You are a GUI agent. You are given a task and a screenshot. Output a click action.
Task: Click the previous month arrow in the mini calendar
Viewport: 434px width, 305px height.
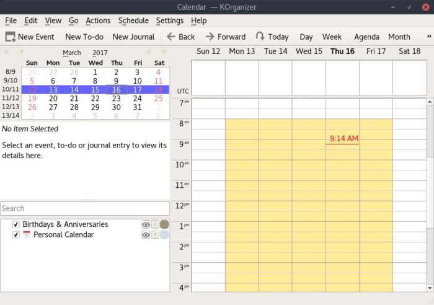(x=22, y=52)
